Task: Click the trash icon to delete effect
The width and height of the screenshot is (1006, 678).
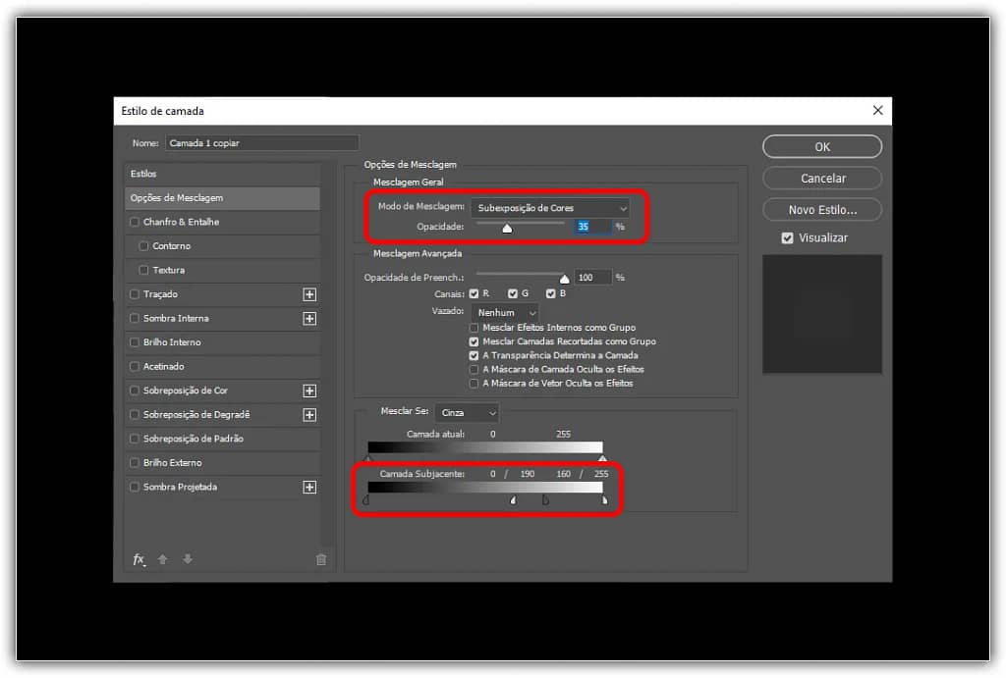Action: (x=320, y=559)
